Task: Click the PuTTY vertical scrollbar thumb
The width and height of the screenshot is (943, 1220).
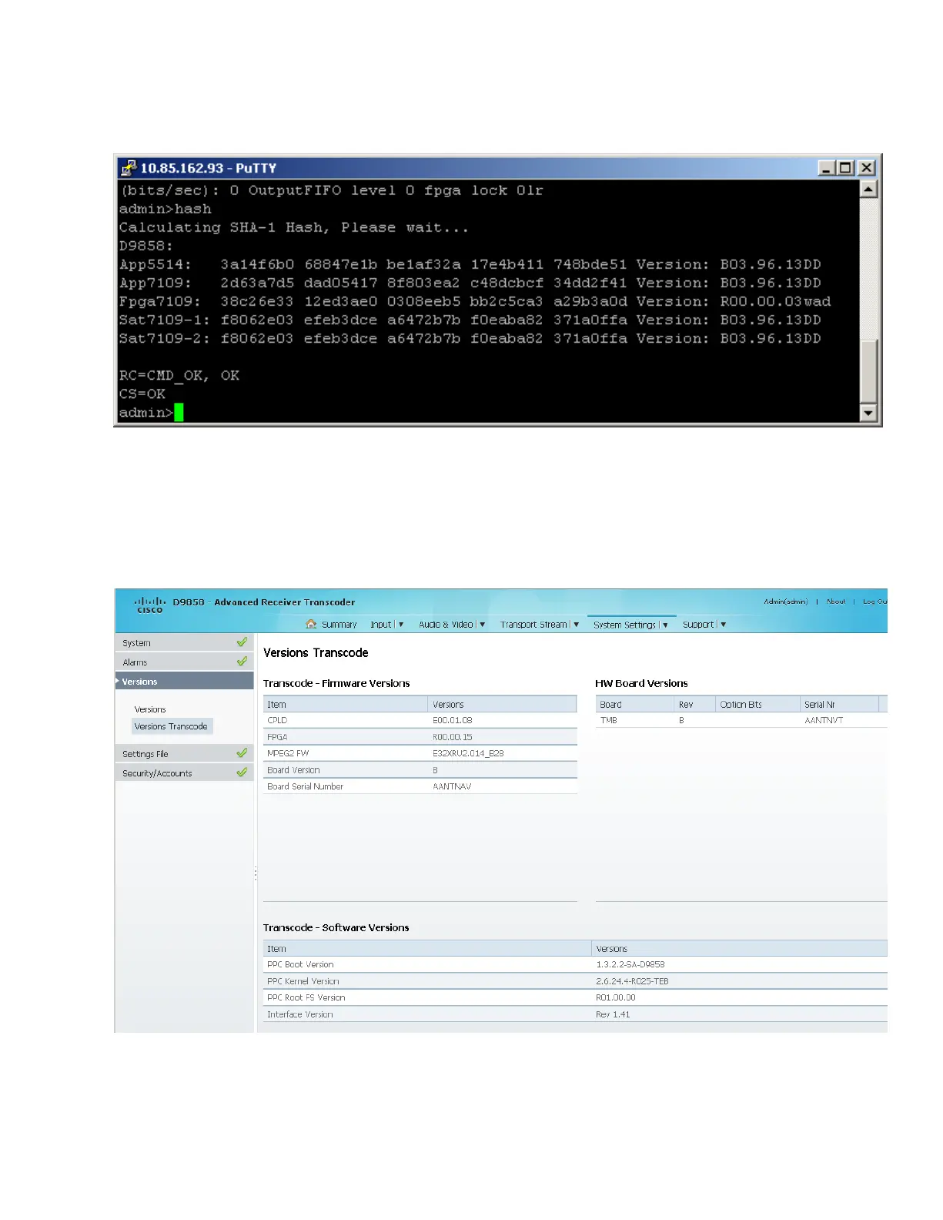Action: [x=868, y=371]
